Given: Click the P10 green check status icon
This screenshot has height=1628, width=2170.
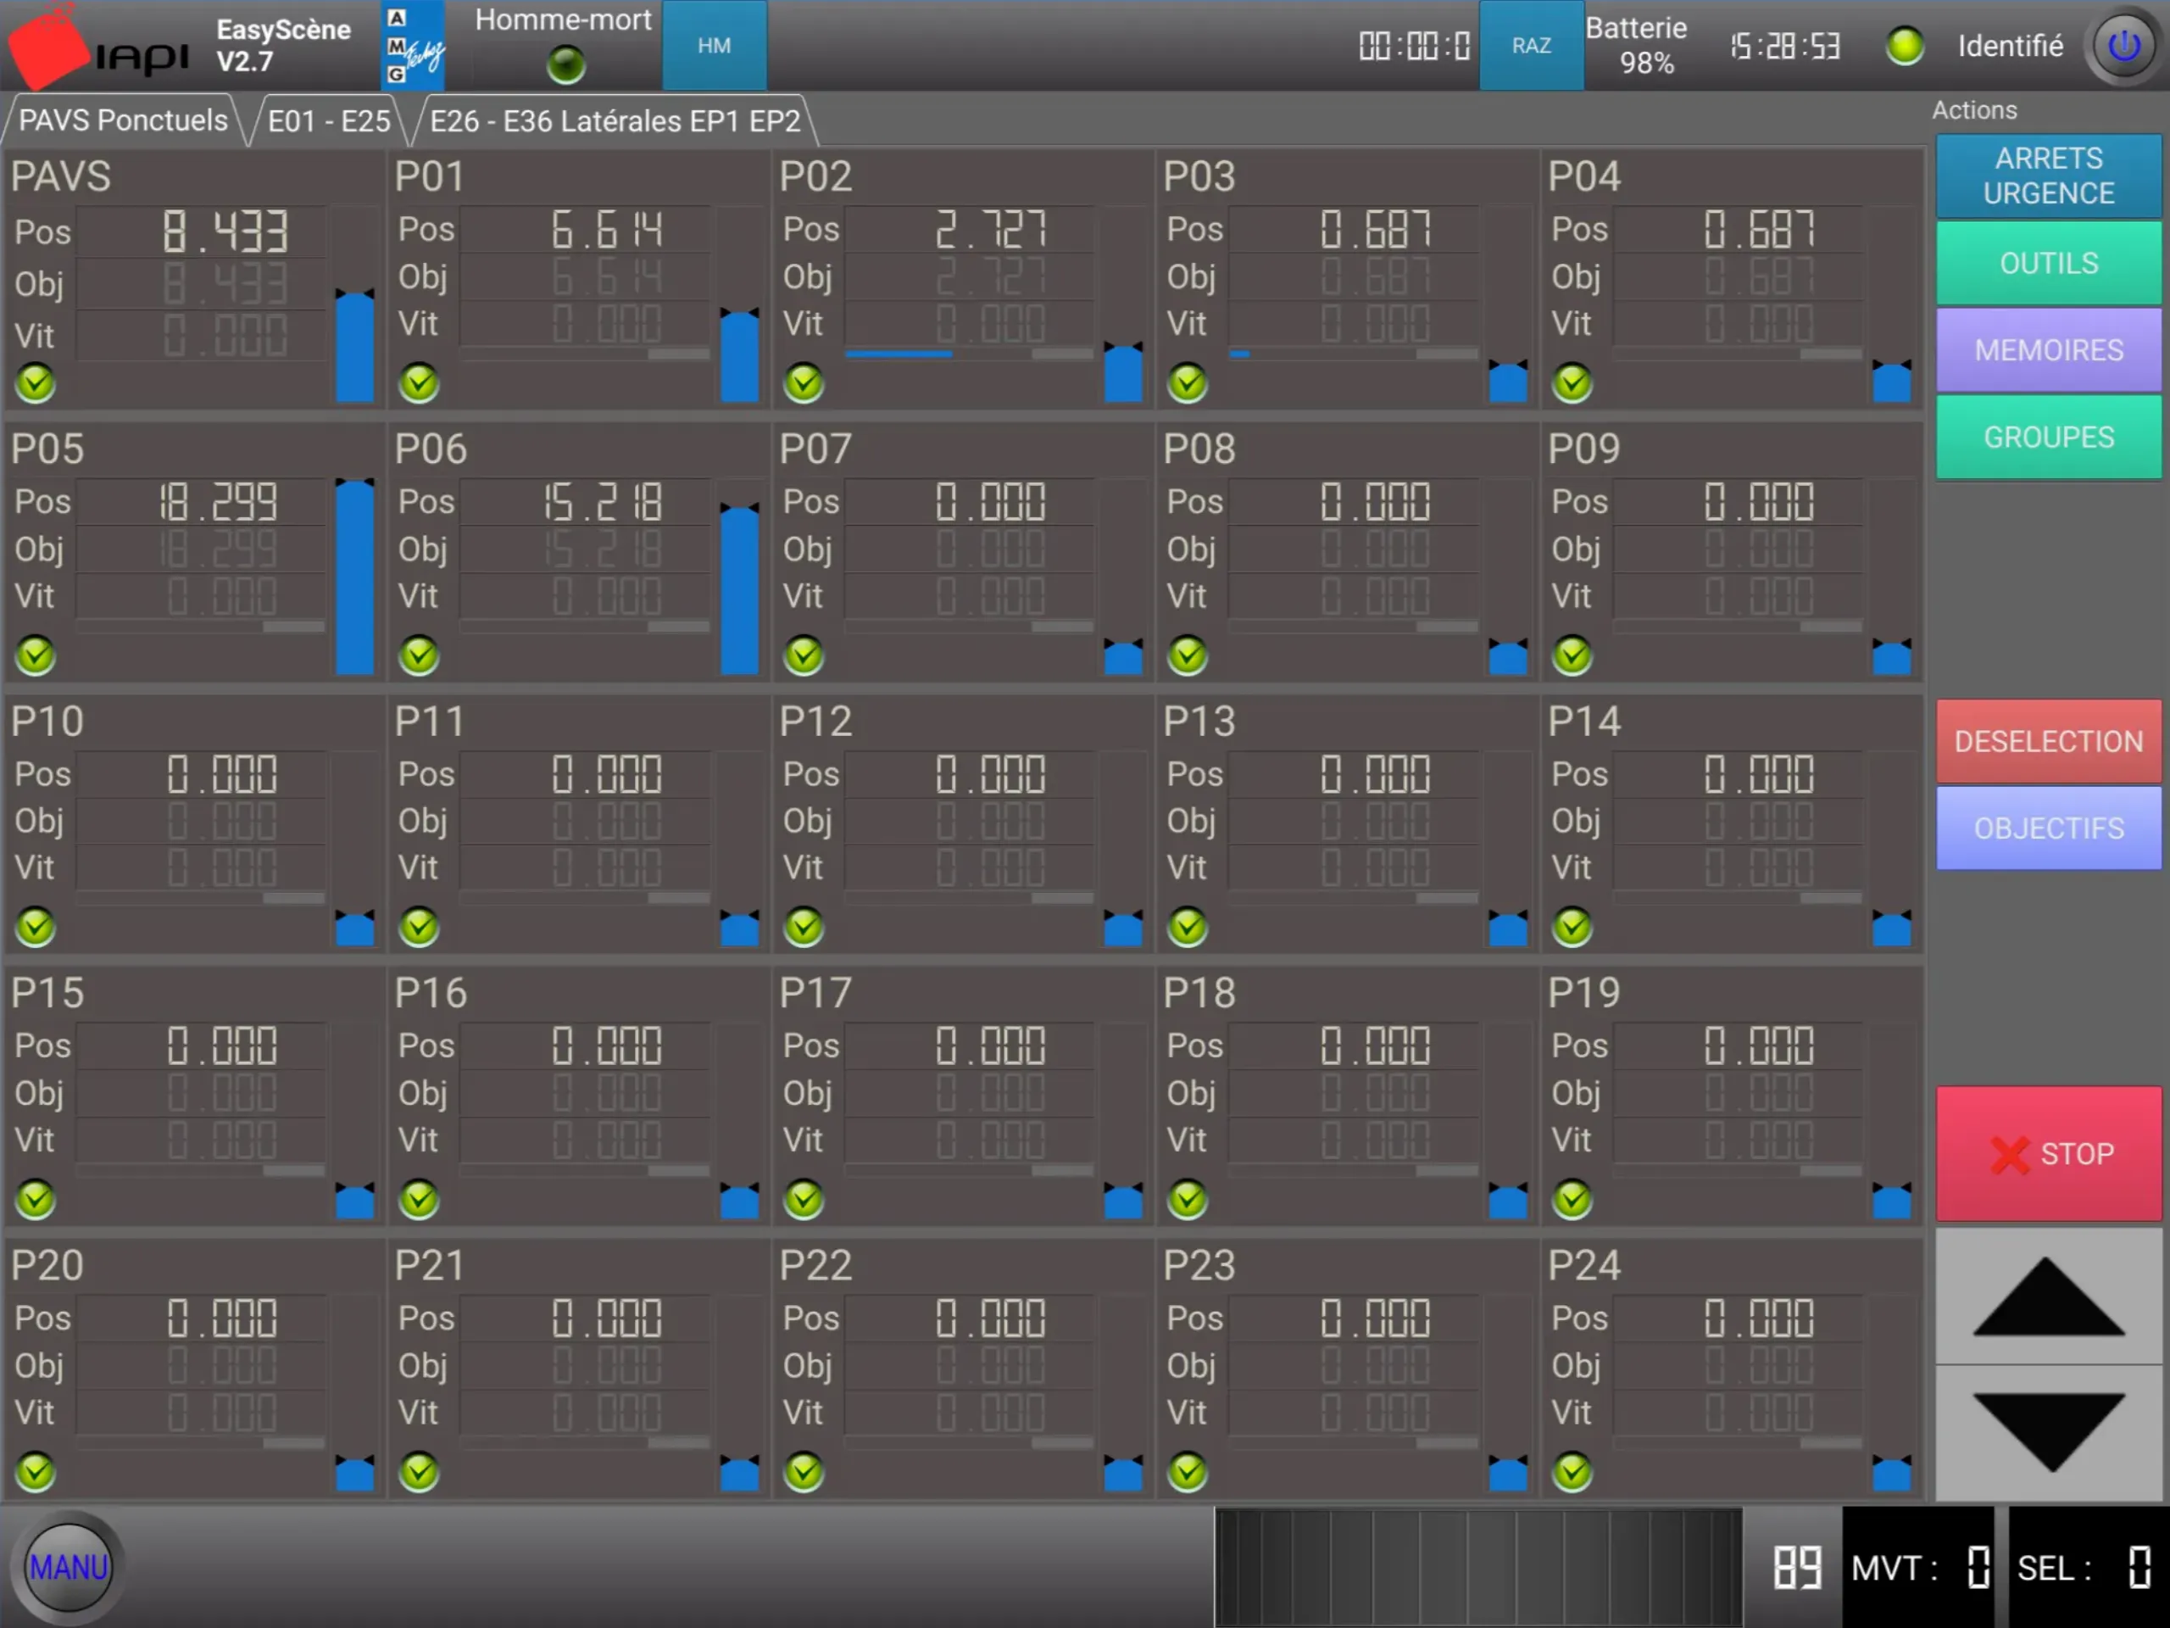Looking at the screenshot, I should pos(36,927).
